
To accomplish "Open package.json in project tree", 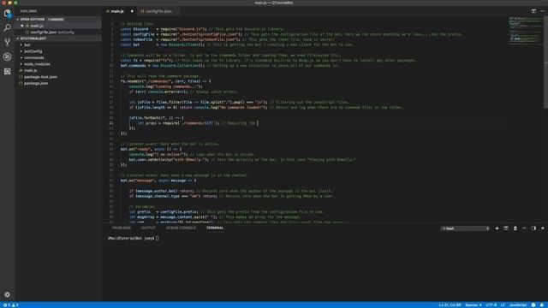I will pos(36,84).
